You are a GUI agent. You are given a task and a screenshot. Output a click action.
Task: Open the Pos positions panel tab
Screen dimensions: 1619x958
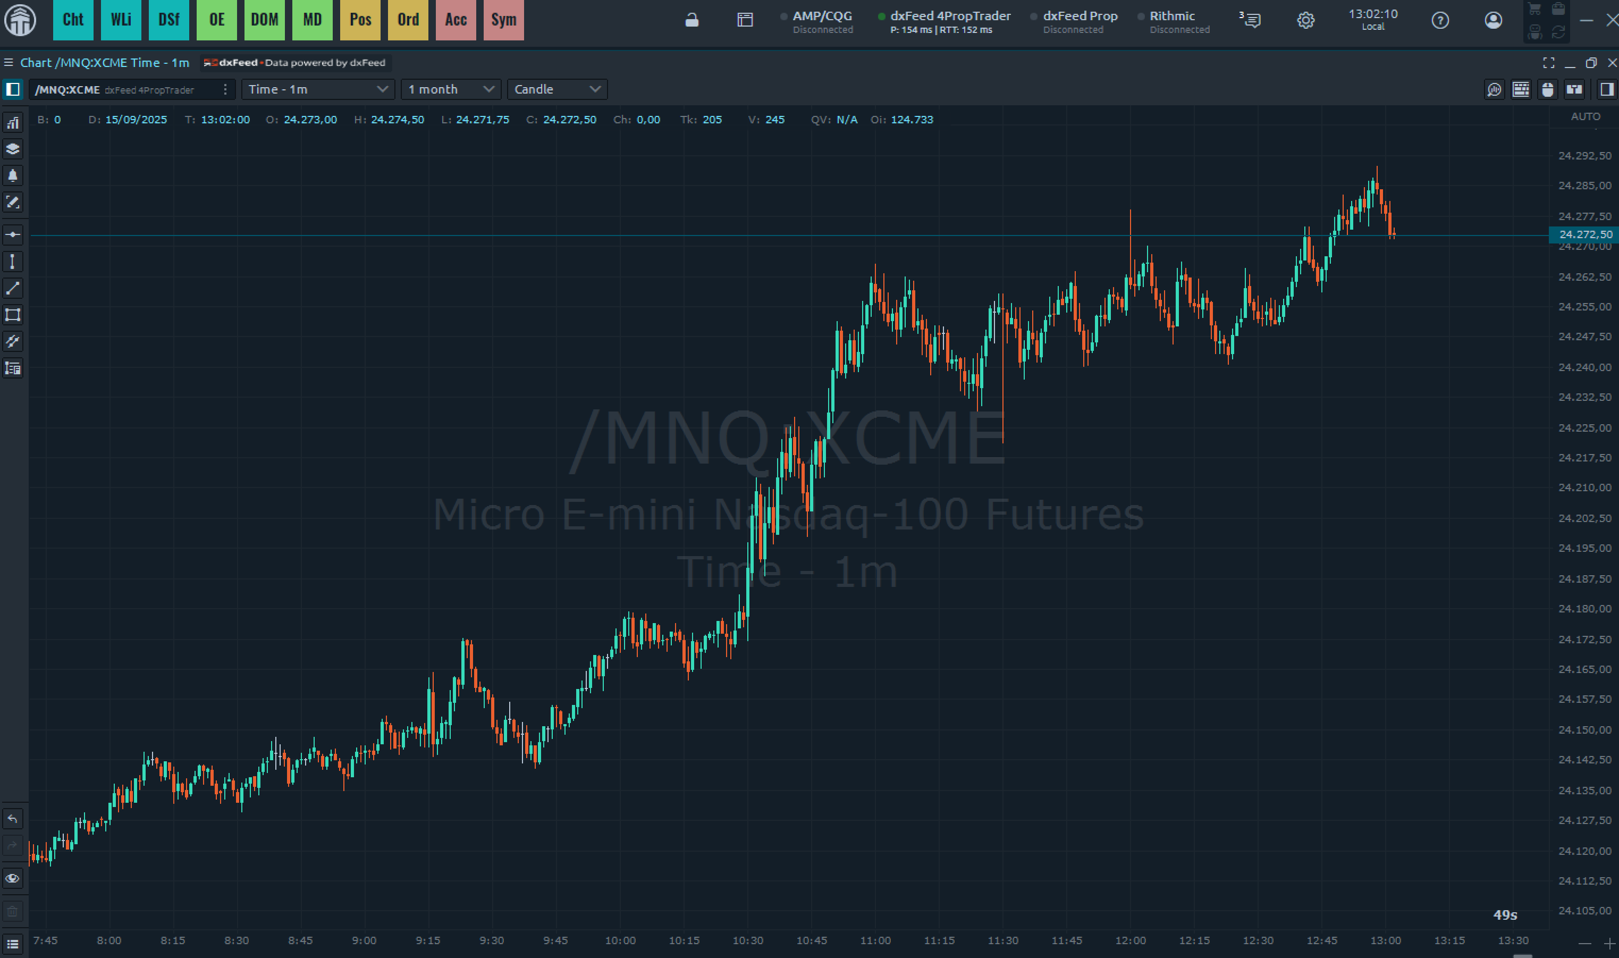point(360,20)
